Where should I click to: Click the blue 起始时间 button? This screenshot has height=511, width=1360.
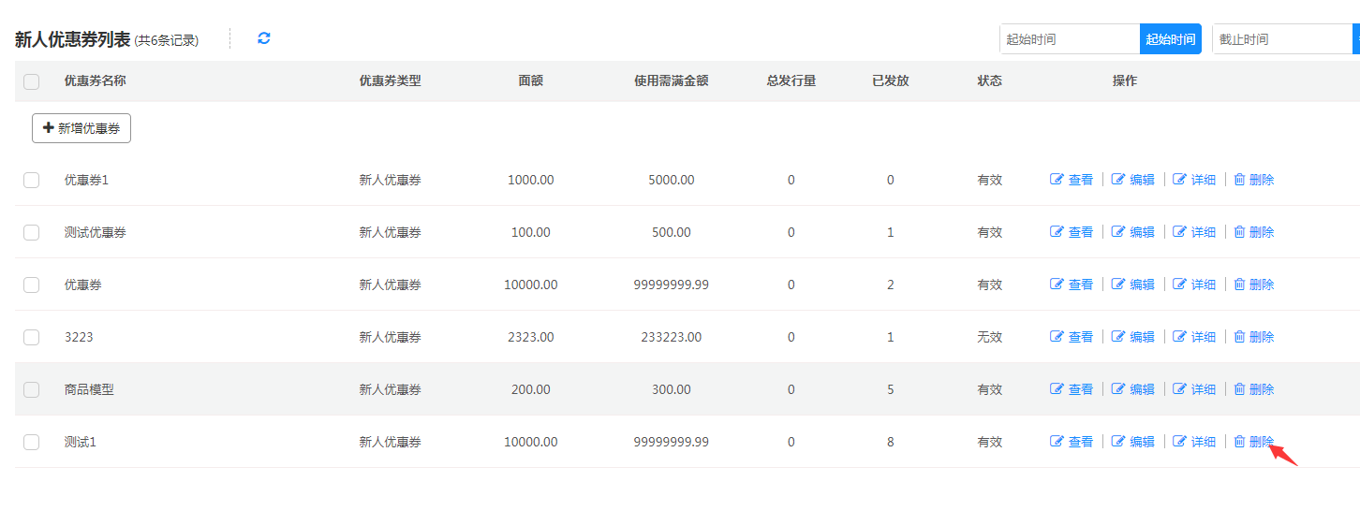[1170, 39]
